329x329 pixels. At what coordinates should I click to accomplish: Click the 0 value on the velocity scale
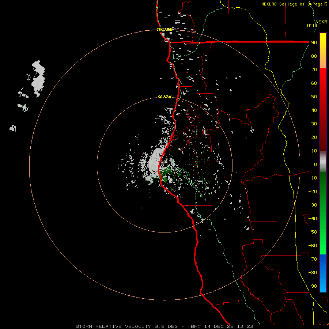click(315, 164)
